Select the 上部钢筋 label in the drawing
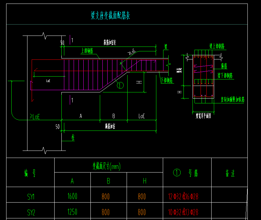Viewport: 261px width, 220px height. point(87,51)
